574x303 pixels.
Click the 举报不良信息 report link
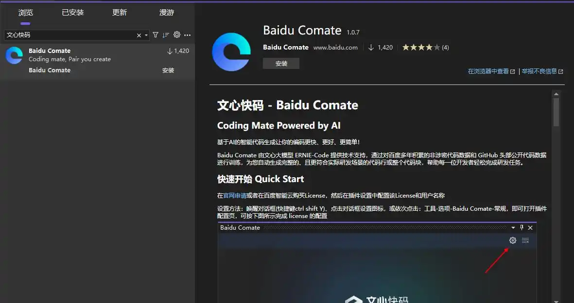(x=539, y=71)
